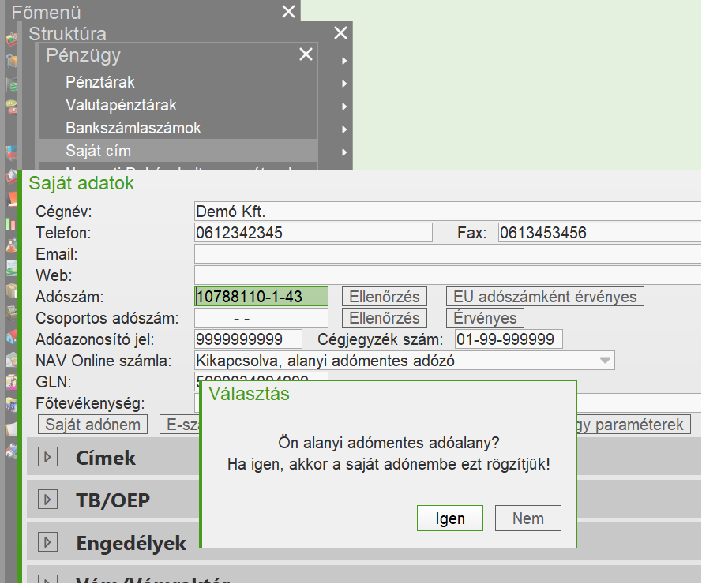Expand the Engedélyek section
The image size is (702, 584).
coord(47,542)
